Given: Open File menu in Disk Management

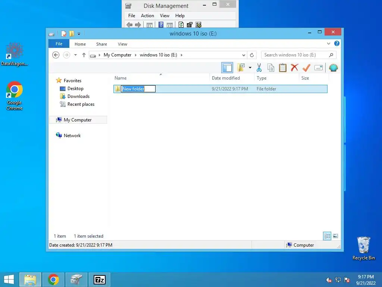Looking at the screenshot, I should (x=132, y=16).
